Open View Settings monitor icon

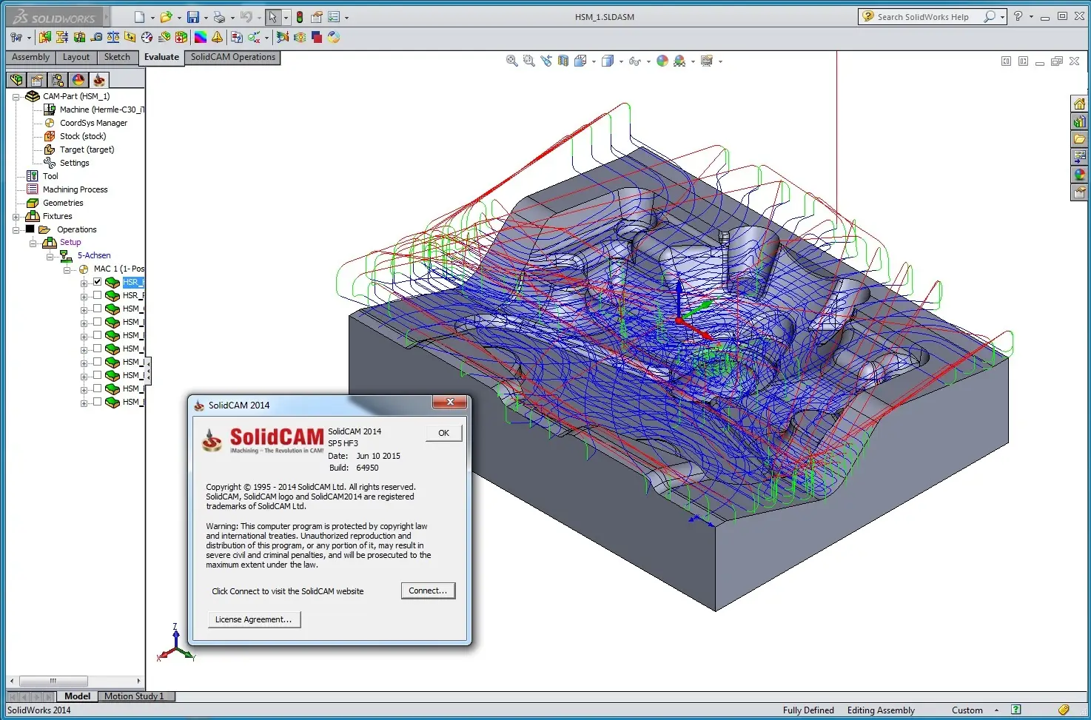pyautogui.click(x=707, y=61)
